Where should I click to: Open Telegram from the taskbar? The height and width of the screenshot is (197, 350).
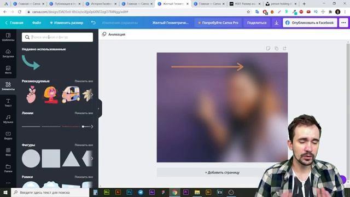pyautogui.click(x=141, y=192)
